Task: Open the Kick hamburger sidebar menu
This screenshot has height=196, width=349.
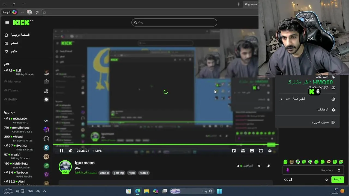Action: click(x=7, y=23)
